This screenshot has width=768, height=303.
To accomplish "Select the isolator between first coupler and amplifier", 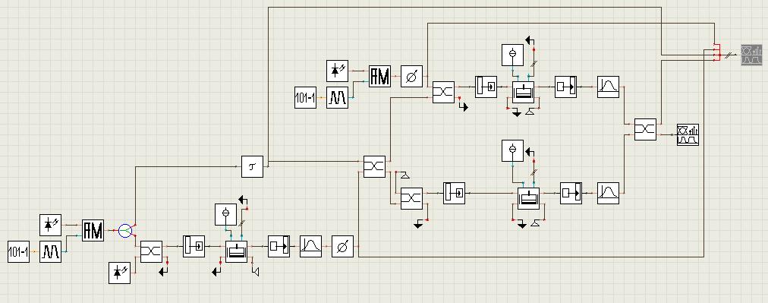I will click(x=194, y=246).
